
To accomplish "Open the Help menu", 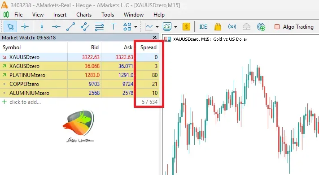I will [x=159, y=15].
